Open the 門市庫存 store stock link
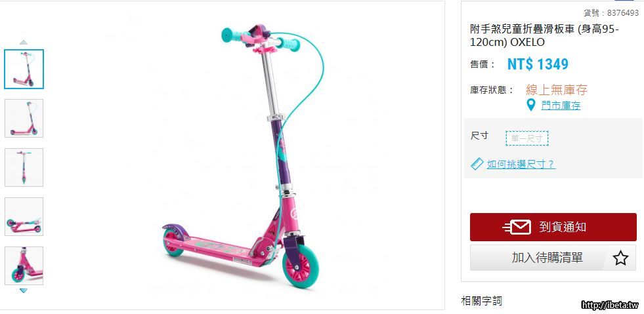This screenshot has width=644, height=314. (561, 106)
